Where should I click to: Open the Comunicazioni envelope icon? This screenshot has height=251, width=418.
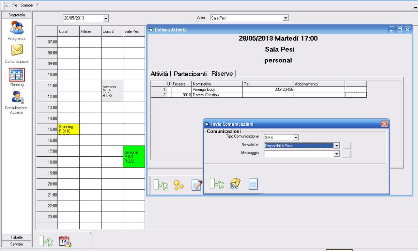[17, 51]
